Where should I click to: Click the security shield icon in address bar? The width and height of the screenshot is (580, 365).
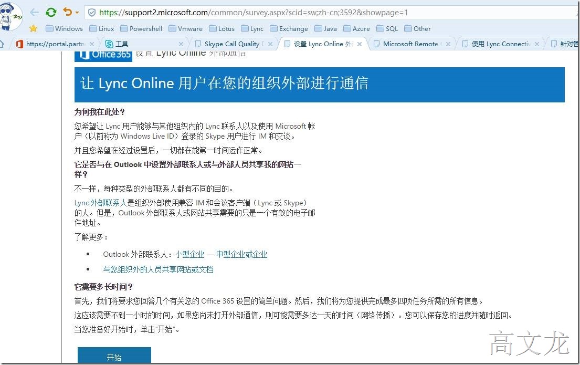click(x=91, y=13)
